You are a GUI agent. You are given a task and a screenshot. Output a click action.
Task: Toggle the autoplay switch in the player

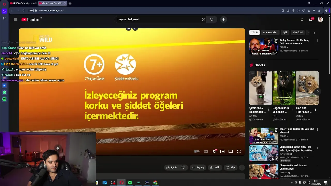tap(197, 151)
